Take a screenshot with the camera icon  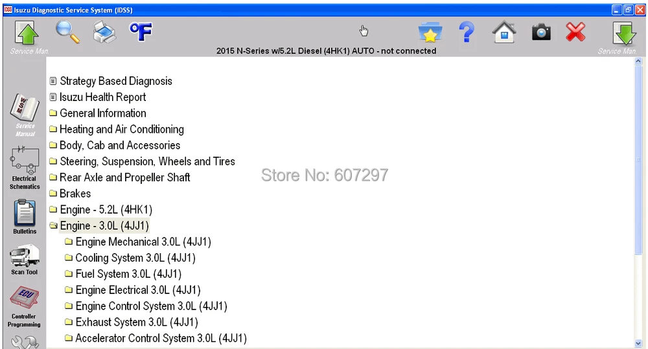(541, 32)
